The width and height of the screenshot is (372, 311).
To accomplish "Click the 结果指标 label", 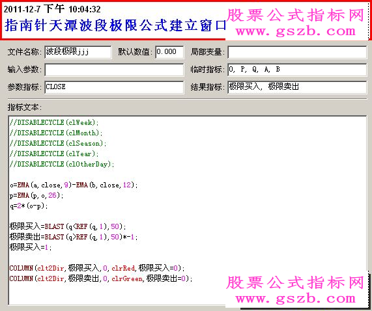I will coord(208,87).
